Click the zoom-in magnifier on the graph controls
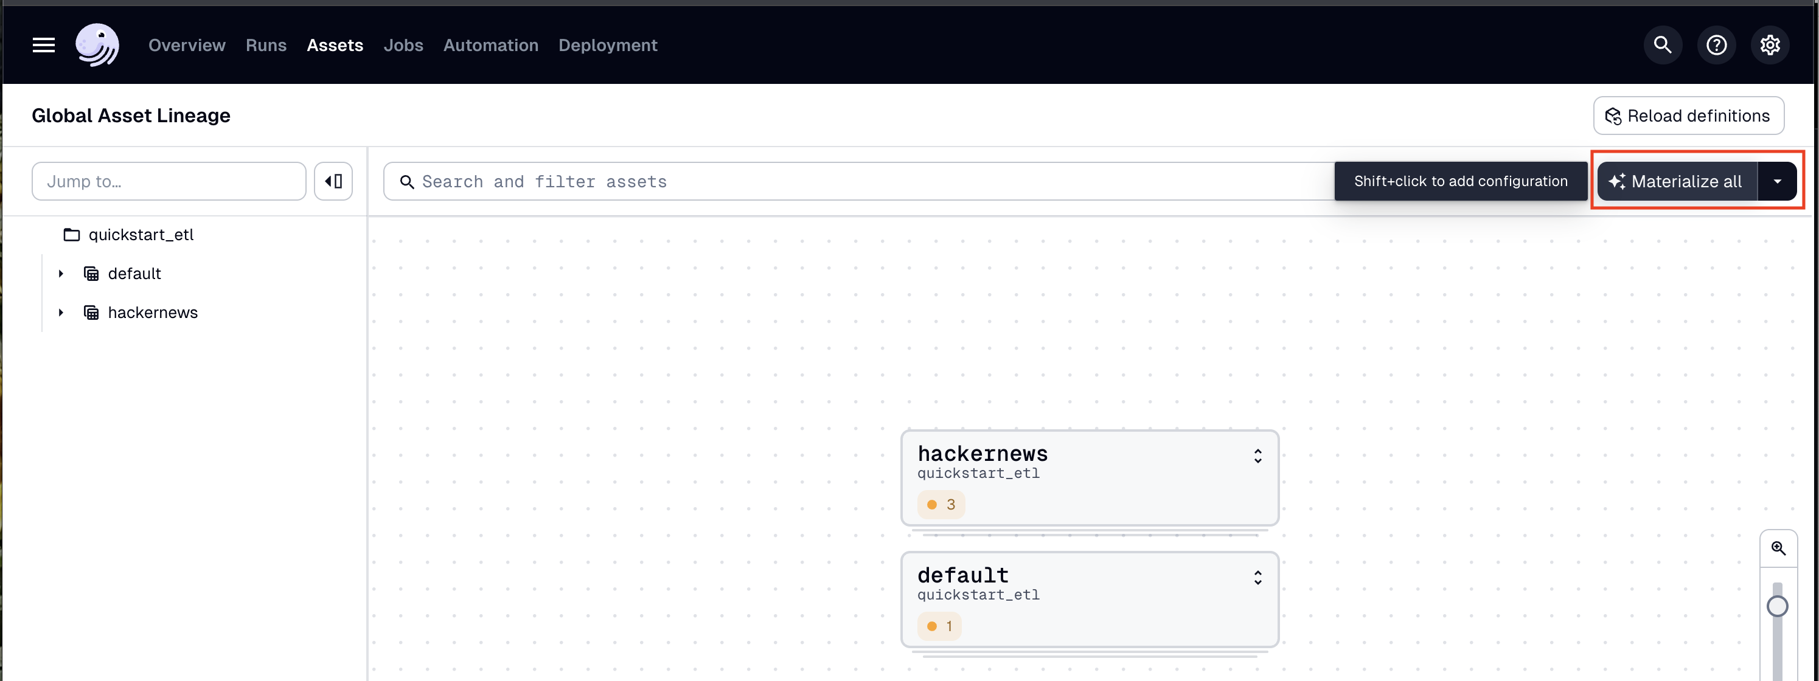 [x=1779, y=548]
